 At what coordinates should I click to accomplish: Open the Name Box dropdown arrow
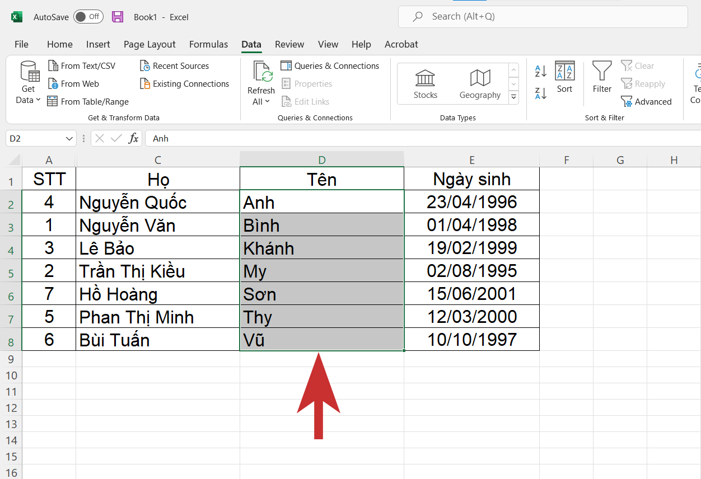tap(69, 139)
